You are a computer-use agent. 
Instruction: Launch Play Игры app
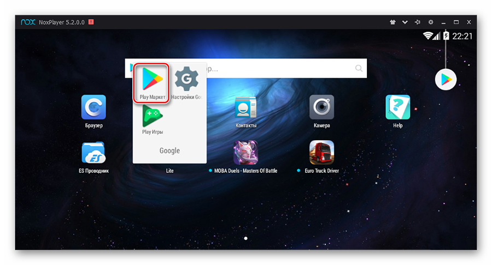(153, 116)
